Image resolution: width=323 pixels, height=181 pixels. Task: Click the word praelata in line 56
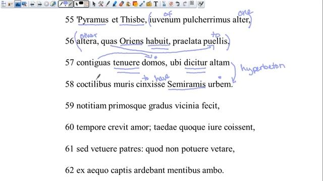187,41
